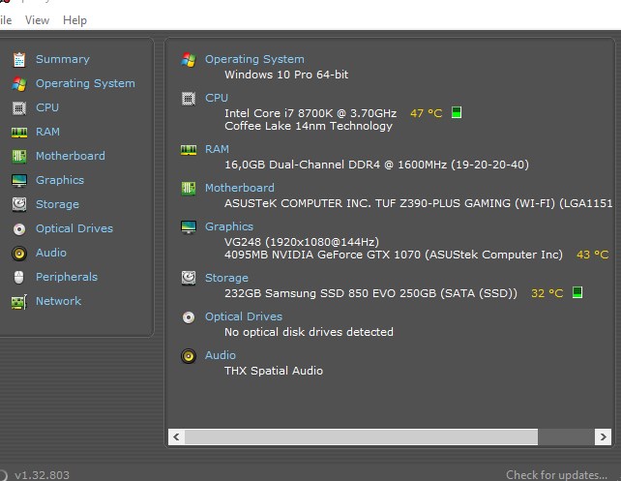Open the View menu
Viewport: 621px width, 481px height.
(38, 20)
